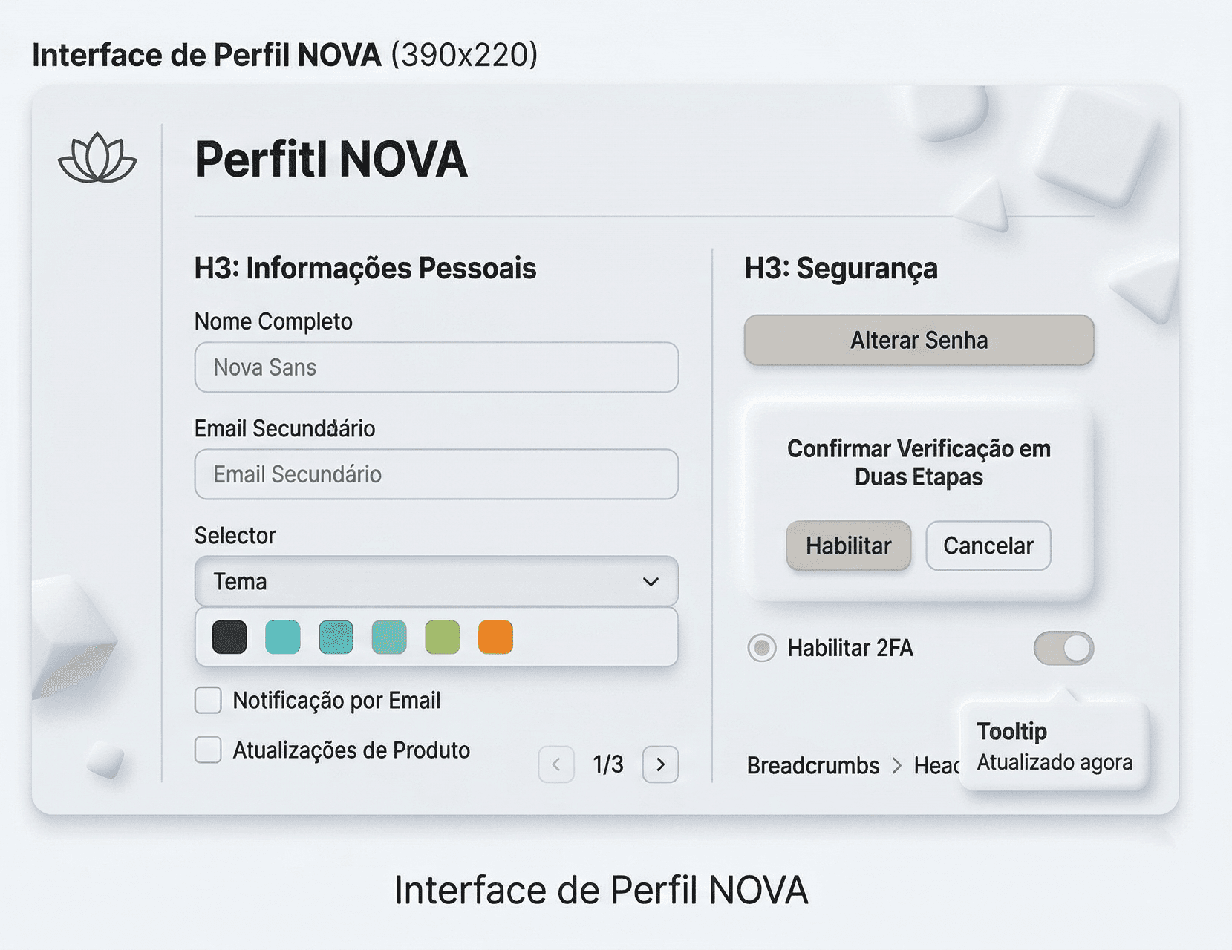This screenshot has width=1232, height=950.
Task: Select the Habilitar 2FA radio button
Action: pyautogui.click(x=760, y=647)
